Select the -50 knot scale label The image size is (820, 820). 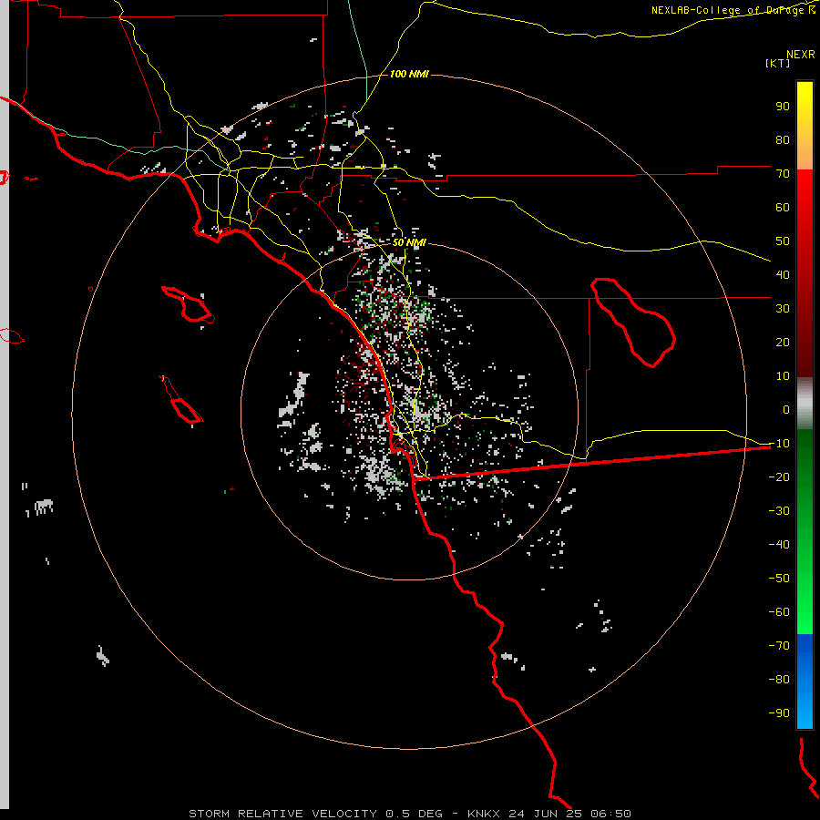click(x=779, y=579)
